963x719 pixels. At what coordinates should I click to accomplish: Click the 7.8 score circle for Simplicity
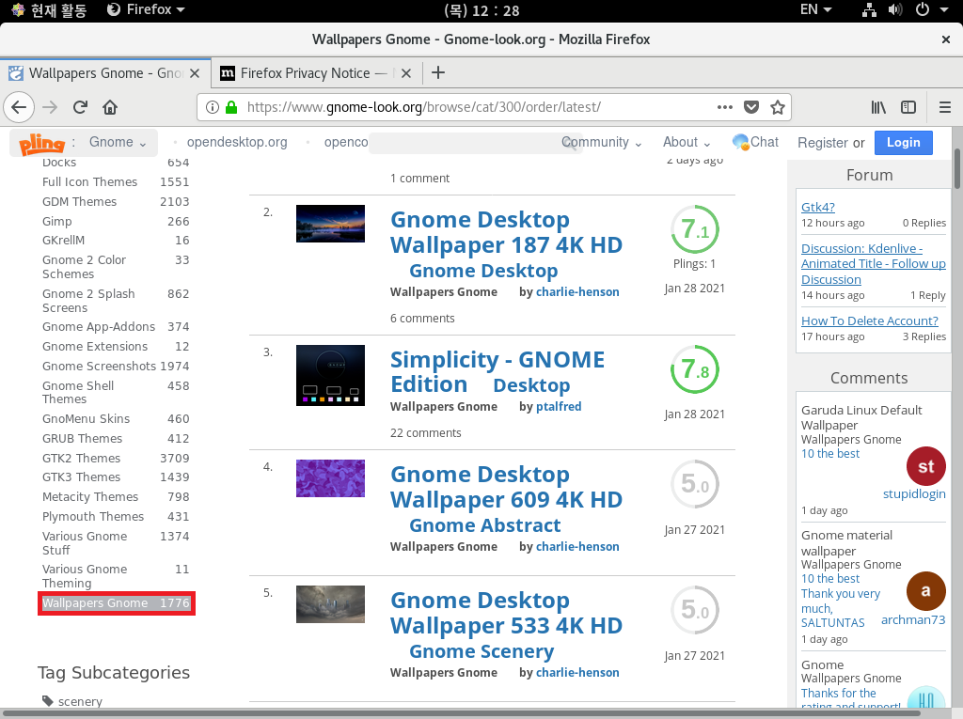695,369
